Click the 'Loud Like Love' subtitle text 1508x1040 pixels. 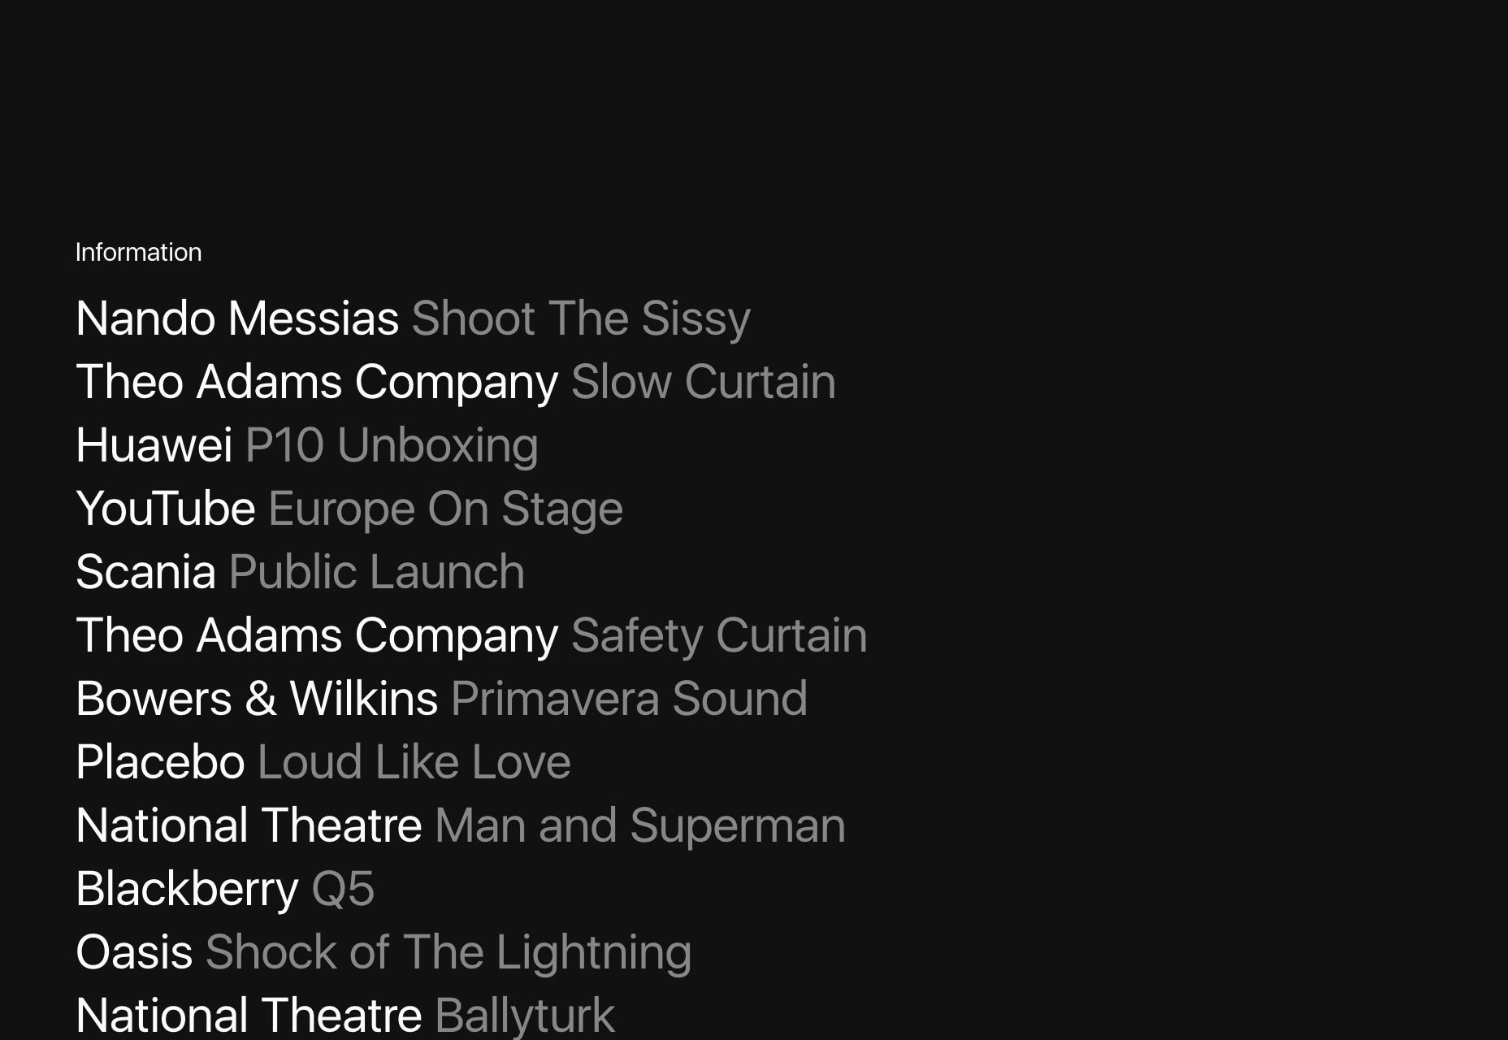click(x=414, y=762)
